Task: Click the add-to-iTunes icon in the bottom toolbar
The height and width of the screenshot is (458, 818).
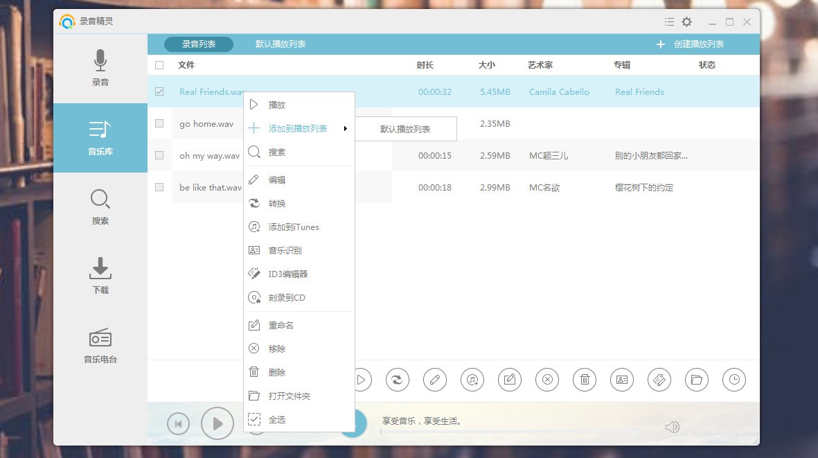Action: (472, 380)
